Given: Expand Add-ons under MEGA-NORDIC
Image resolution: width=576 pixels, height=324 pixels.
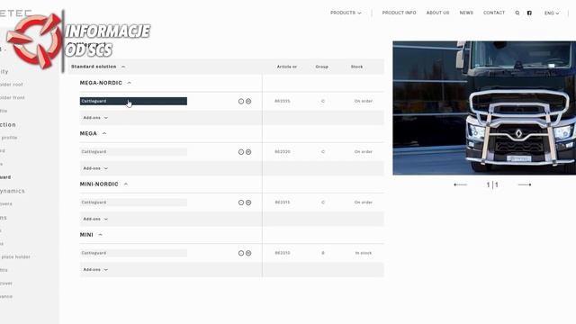Looking at the screenshot, I should point(95,118).
